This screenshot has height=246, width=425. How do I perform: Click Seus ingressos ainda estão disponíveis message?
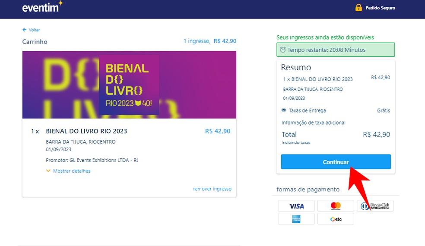325,37
